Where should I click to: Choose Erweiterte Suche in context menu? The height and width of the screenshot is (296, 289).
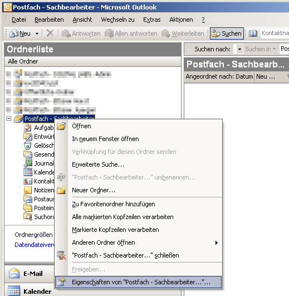coord(139,164)
